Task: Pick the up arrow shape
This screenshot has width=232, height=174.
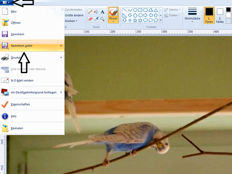Action: pyautogui.click(x=156, y=15)
